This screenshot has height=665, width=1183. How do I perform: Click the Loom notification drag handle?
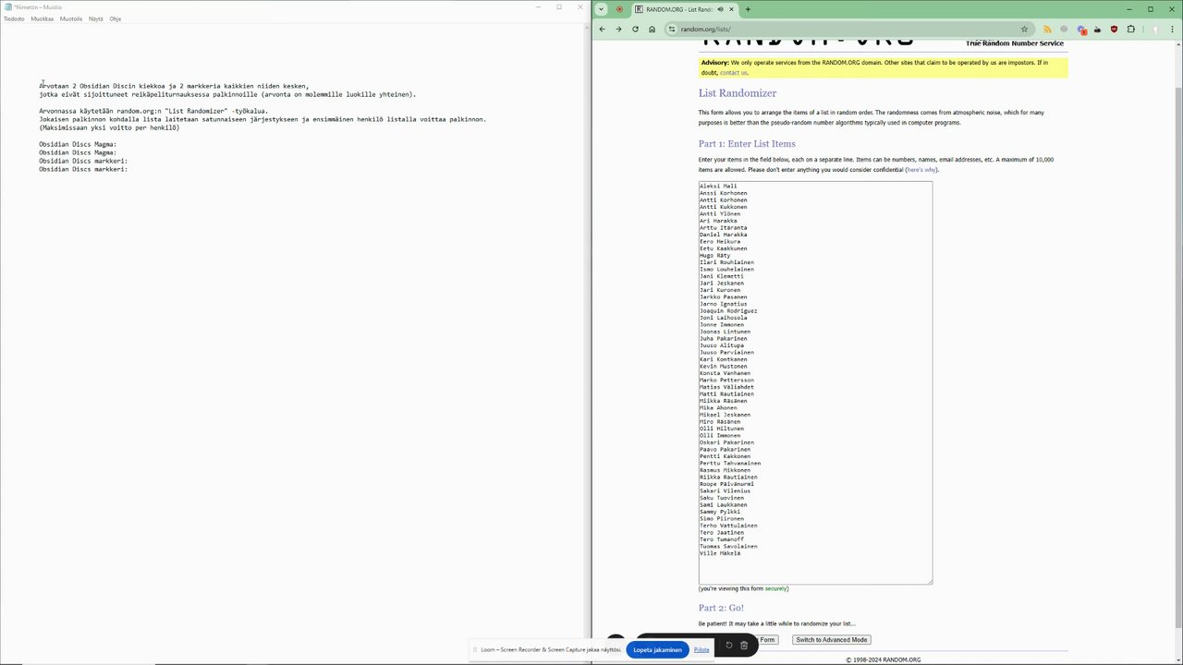click(475, 649)
